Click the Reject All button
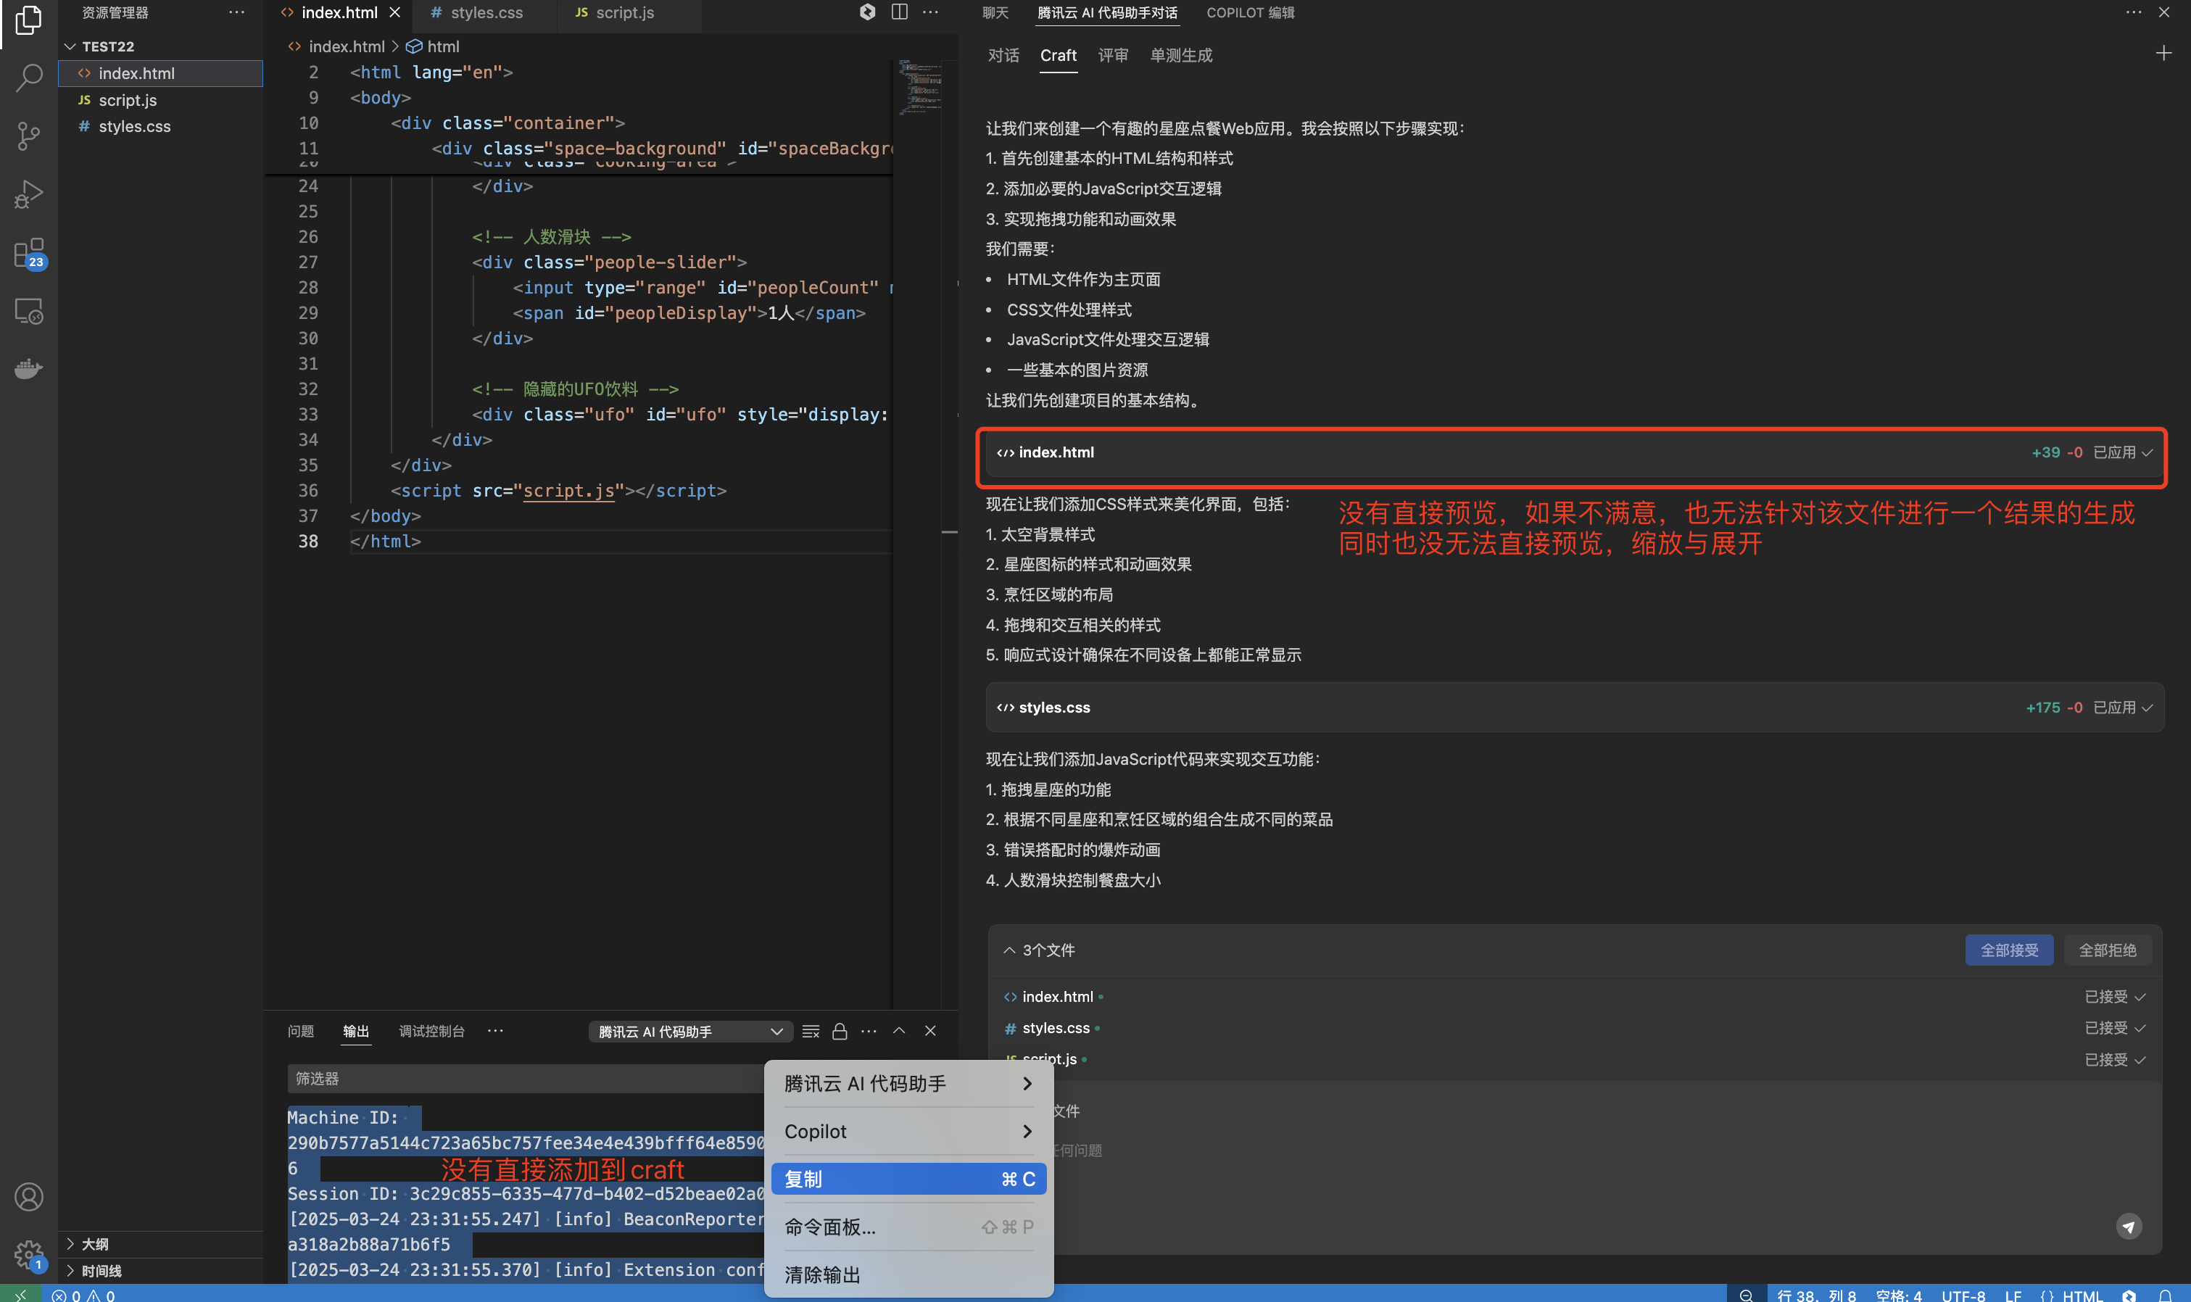 2107,950
